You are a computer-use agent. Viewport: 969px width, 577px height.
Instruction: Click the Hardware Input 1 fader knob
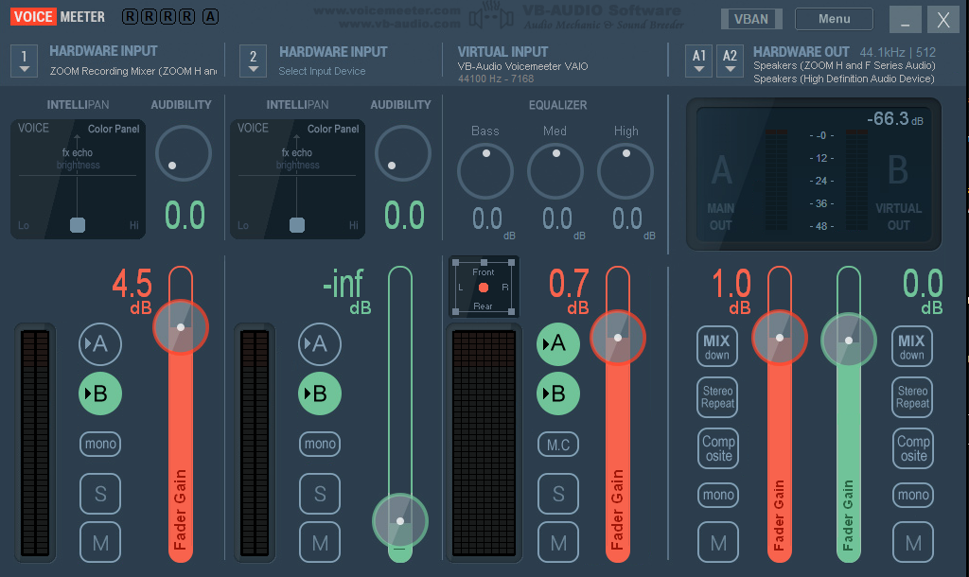(181, 327)
